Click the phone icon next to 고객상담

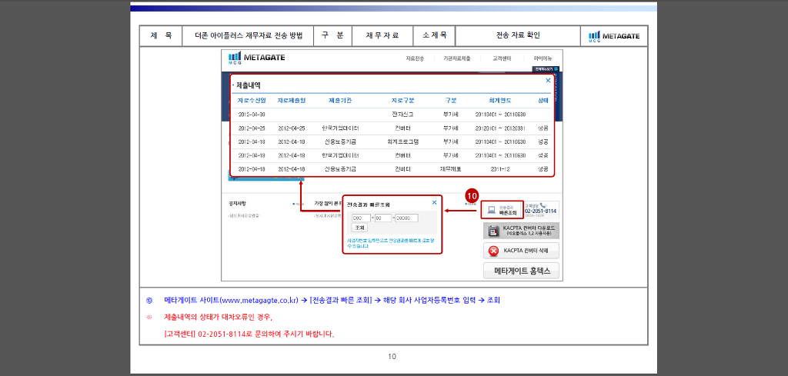(x=542, y=205)
